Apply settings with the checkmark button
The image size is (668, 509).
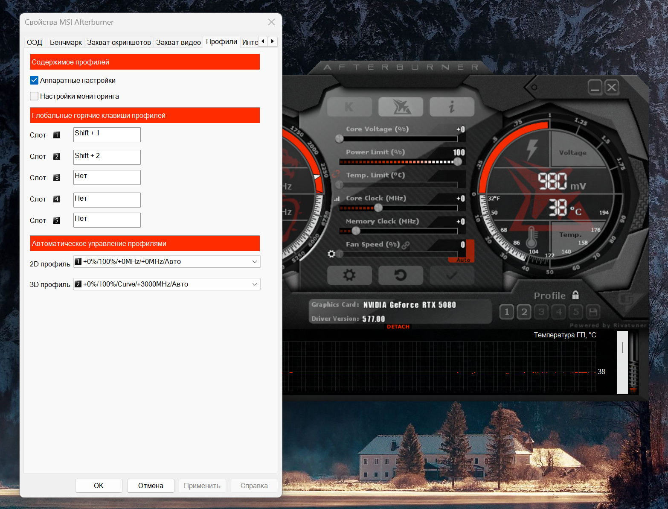[x=452, y=275]
